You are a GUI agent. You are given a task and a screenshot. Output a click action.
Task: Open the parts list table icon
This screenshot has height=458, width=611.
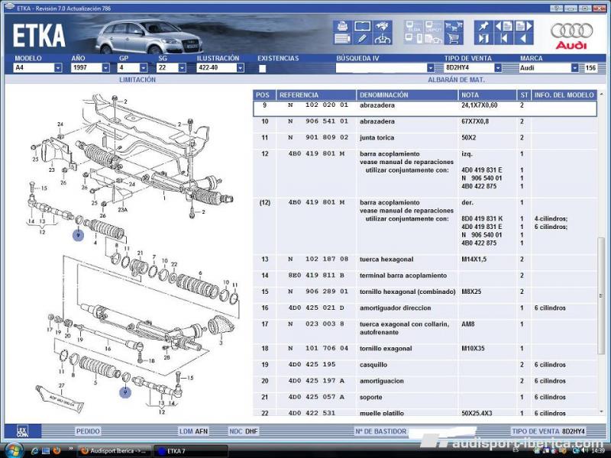click(x=342, y=39)
